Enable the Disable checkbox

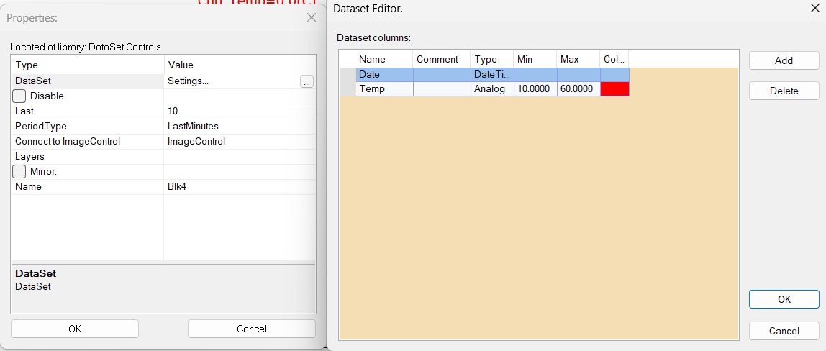click(x=19, y=96)
